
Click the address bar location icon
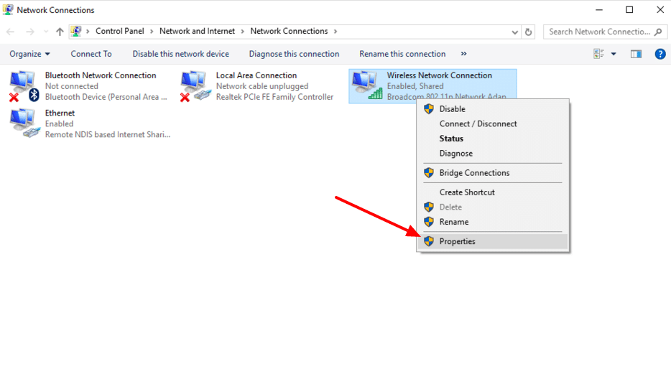(76, 31)
